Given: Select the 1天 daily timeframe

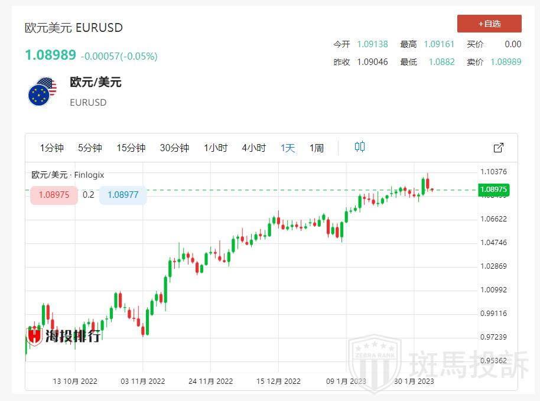Looking at the screenshot, I should tap(288, 148).
